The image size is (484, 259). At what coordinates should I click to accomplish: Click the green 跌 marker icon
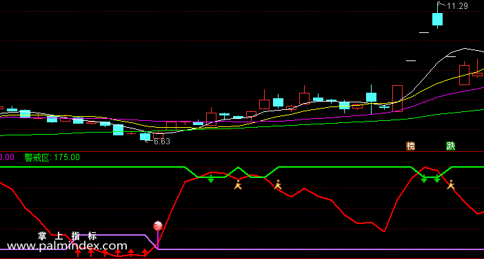click(451, 146)
